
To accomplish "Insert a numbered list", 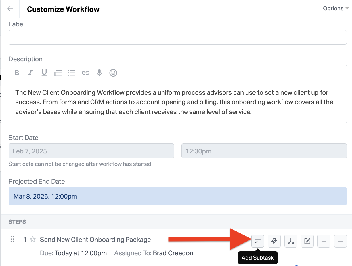I will pyautogui.click(x=58, y=73).
